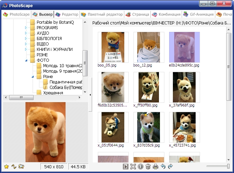Click the printer icon
The height and width of the screenshot is (173, 234).
click(x=156, y=167)
